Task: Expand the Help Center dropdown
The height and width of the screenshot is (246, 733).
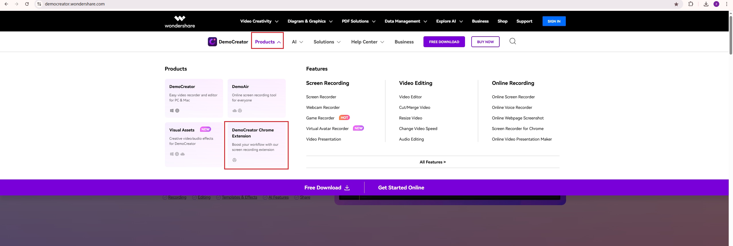Action: click(x=367, y=42)
